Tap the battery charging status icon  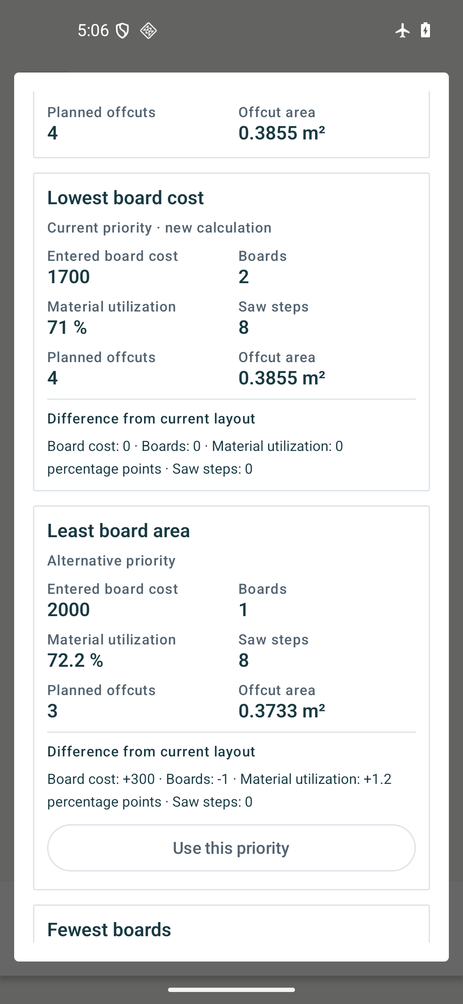tap(425, 30)
